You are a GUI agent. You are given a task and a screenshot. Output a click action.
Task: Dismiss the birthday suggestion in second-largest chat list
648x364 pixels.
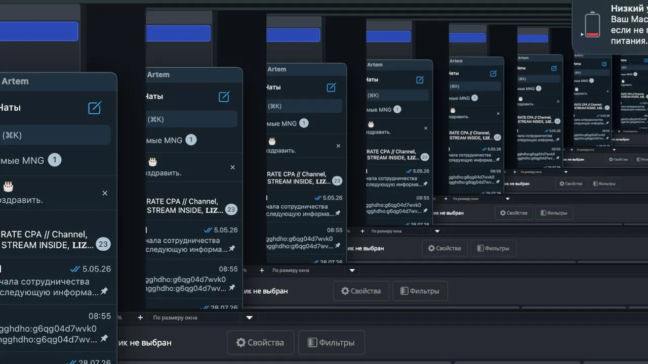(x=232, y=167)
